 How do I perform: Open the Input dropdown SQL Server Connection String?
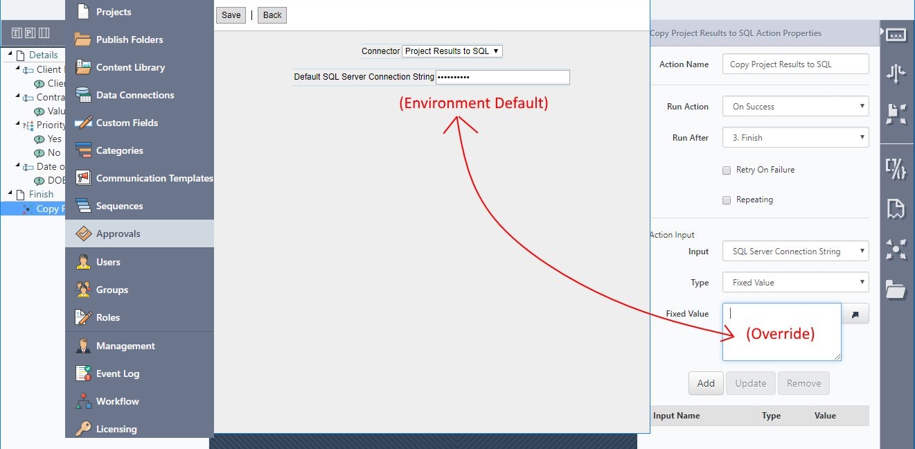pos(795,252)
